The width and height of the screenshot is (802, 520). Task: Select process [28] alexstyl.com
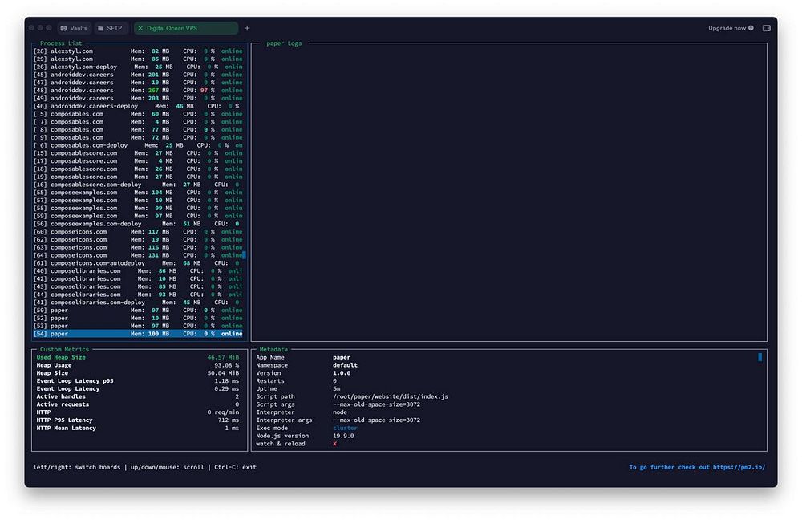(138, 51)
